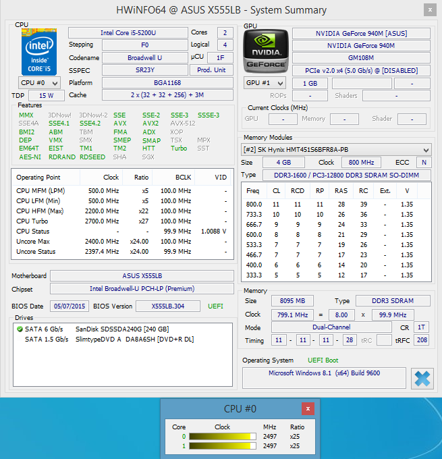Click the CR value 1T
The image size is (442, 459).
click(x=421, y=327)
